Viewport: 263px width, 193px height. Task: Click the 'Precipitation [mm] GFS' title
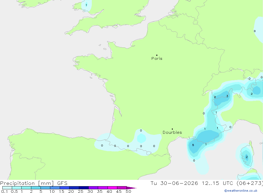(x=34, y=183)
